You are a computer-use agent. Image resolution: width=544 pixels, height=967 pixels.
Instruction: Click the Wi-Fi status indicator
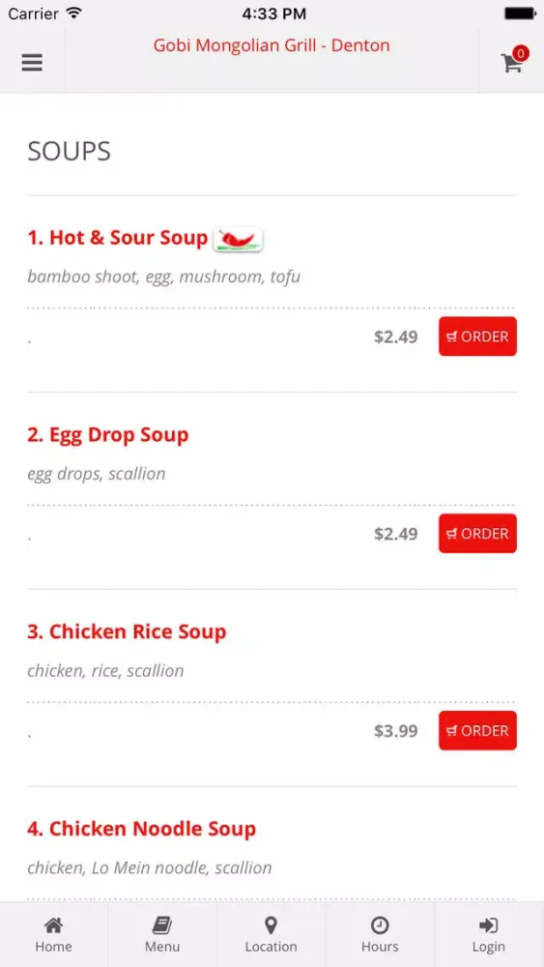tap(74, 13)
